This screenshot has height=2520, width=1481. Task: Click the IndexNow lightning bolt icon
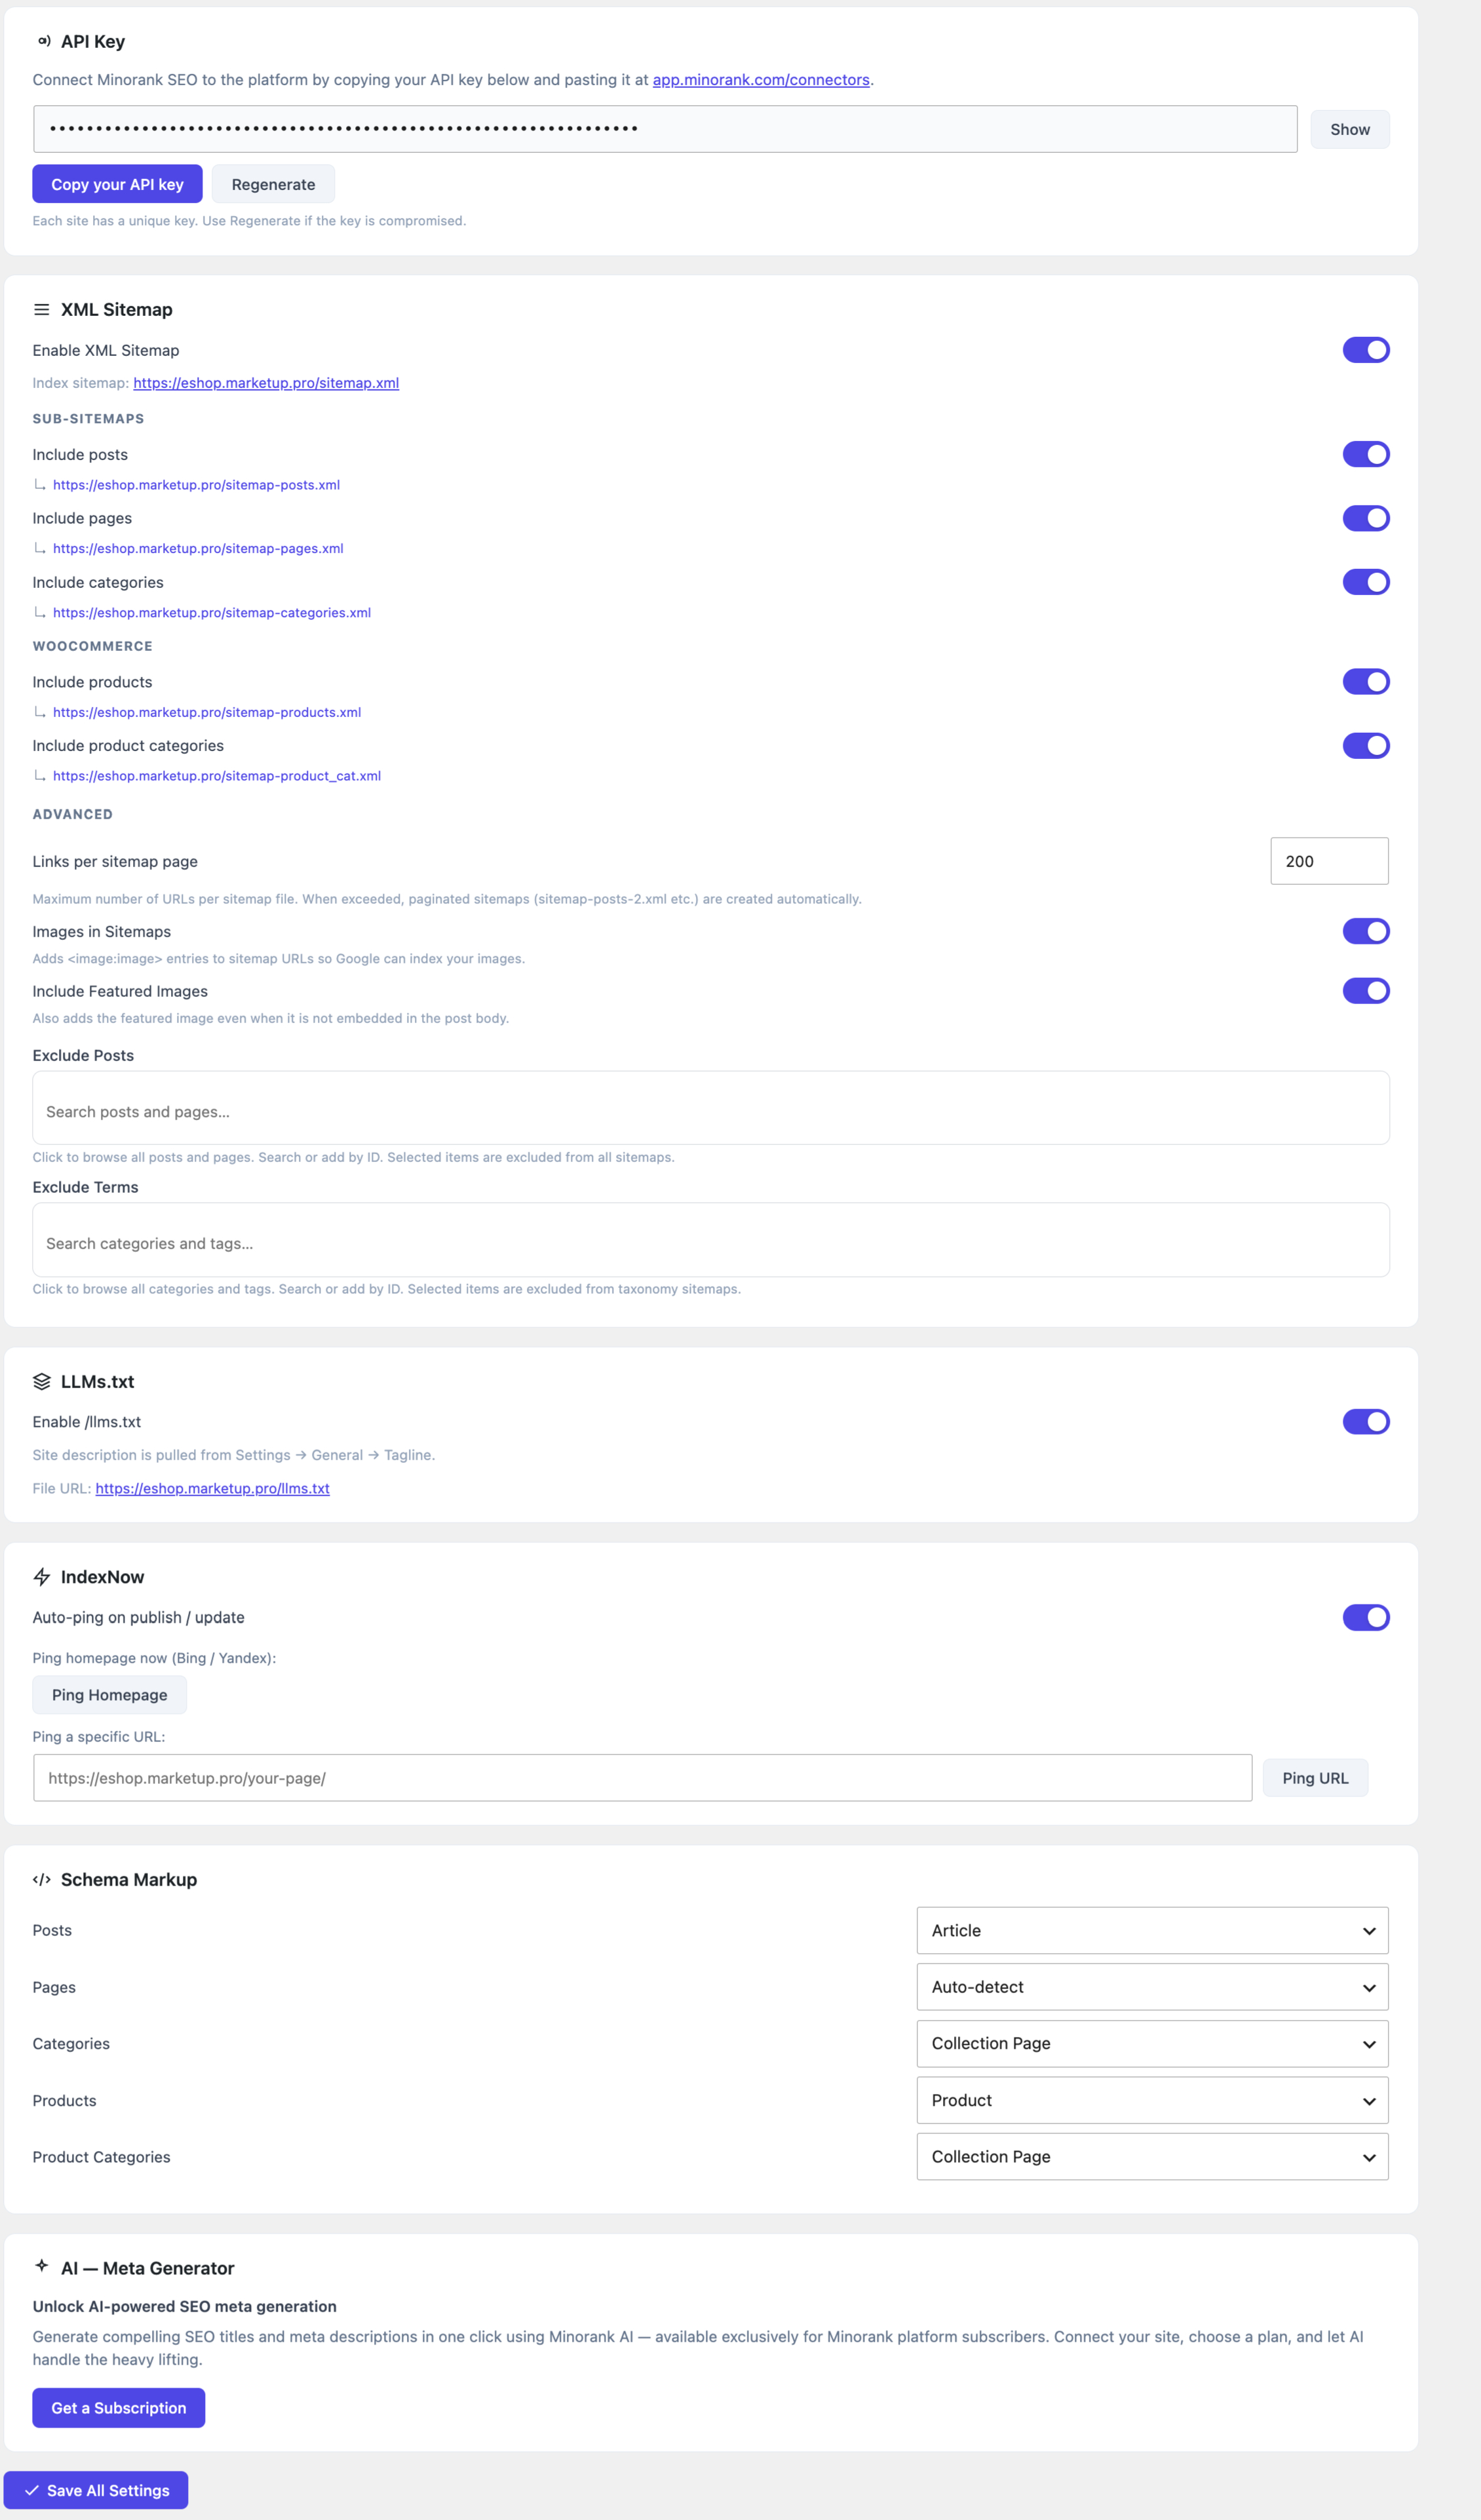[x=42, y=1577]
